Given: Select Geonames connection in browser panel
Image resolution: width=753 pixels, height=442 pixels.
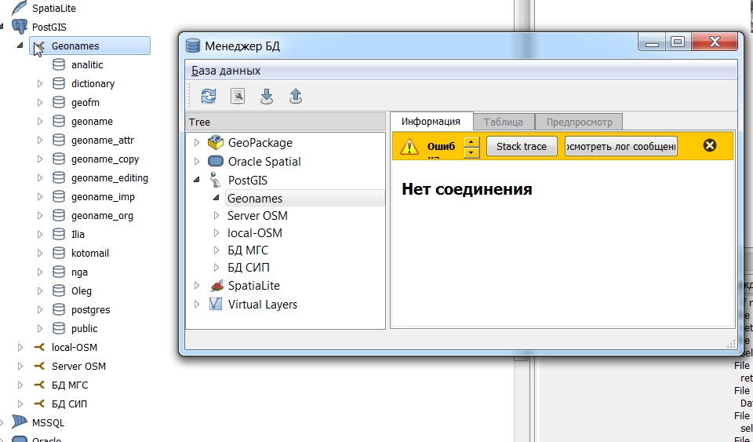Looking at the screenshot, I should tap(89, 46).
